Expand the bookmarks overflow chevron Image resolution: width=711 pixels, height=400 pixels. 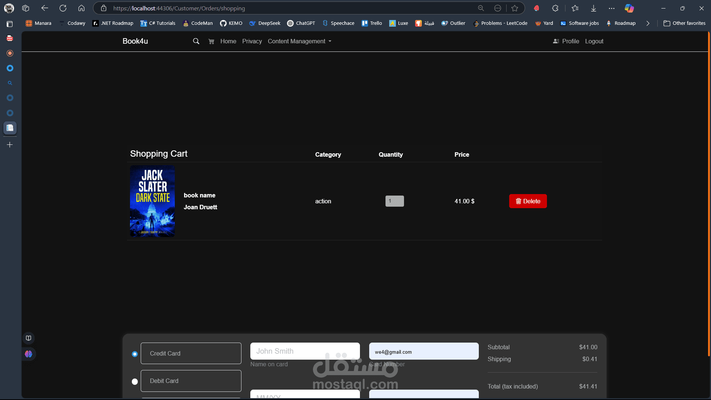tap(648, 23)
